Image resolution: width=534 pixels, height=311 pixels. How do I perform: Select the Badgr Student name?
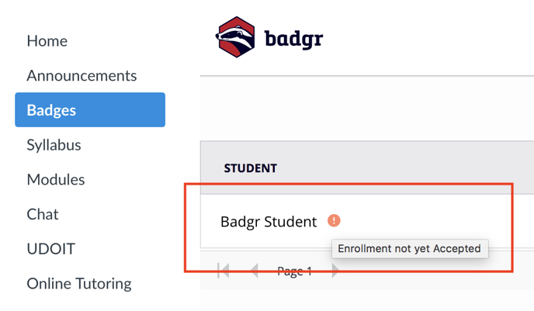pos(269,222)
